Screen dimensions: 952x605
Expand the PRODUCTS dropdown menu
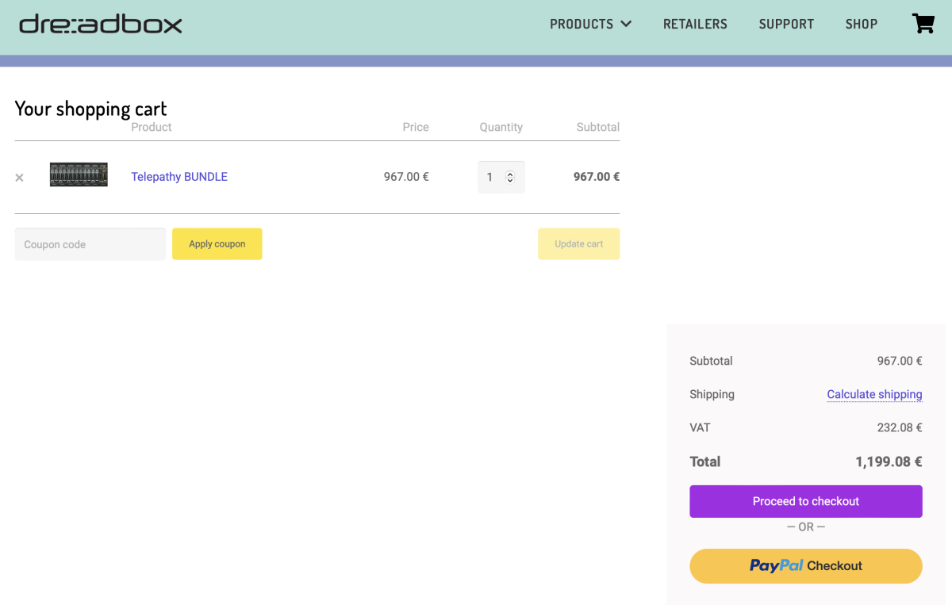591,24
